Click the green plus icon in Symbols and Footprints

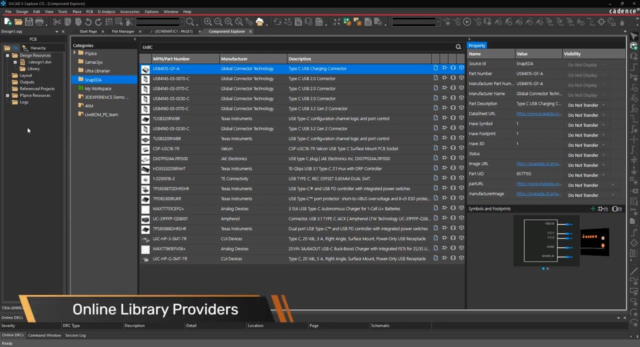(x=593, y=208)
